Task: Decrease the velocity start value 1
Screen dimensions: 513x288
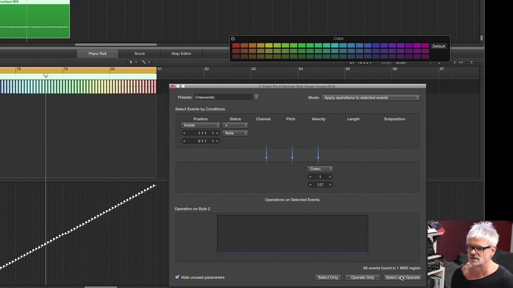Action: pos(310,177)
